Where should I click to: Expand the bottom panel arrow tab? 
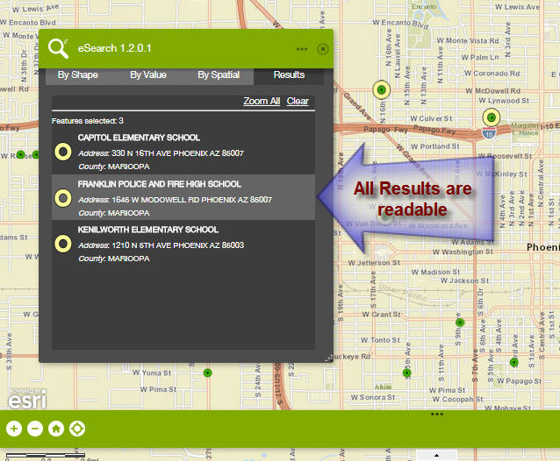(436, 455)
